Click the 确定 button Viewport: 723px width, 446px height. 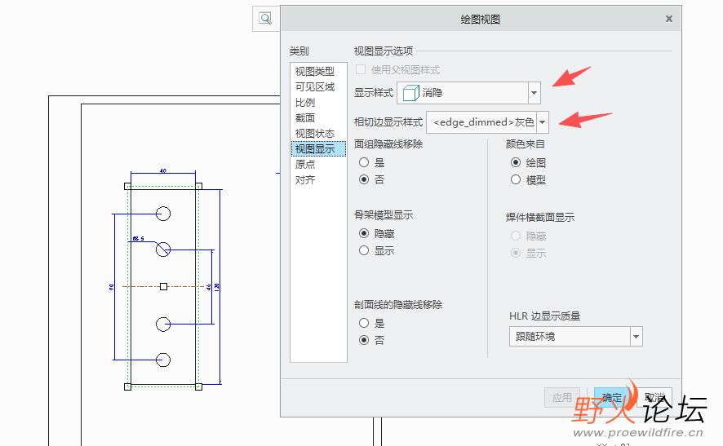[612, 397]
